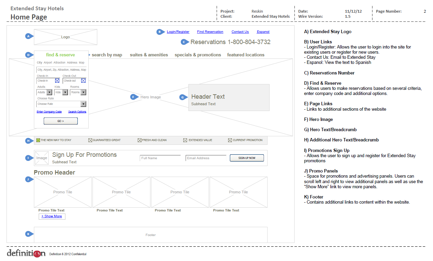433x261 pixels.
Task: Click the GO > button
Action: [x=61, y=121]
